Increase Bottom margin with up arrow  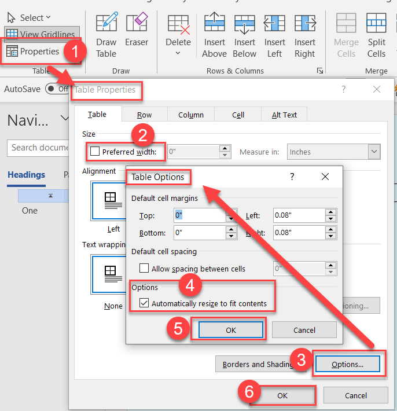231,229
